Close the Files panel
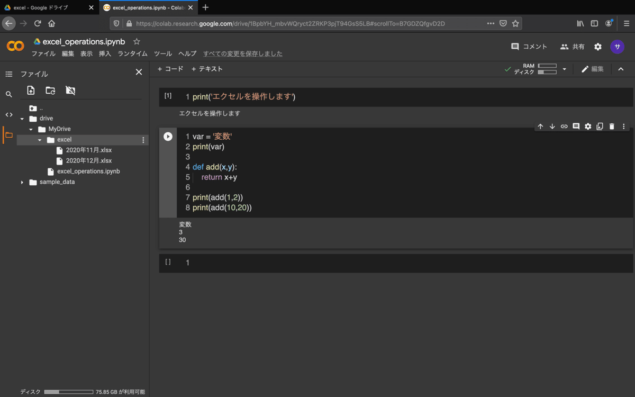 tap(139, 72)
